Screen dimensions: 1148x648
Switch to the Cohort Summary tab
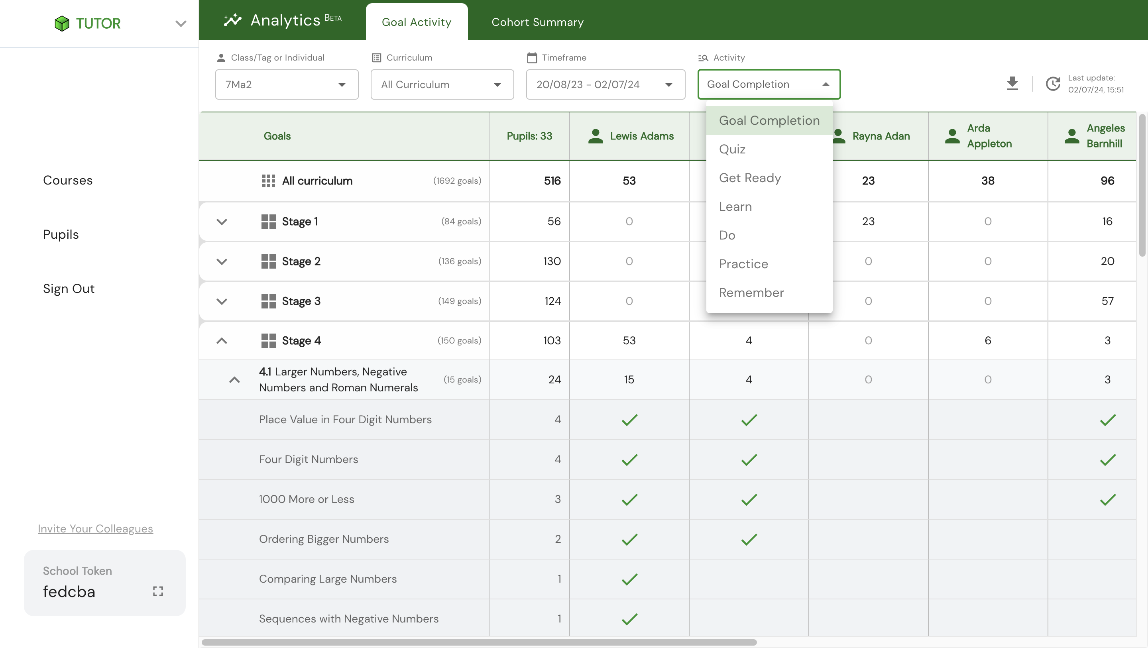pos(537,22)
